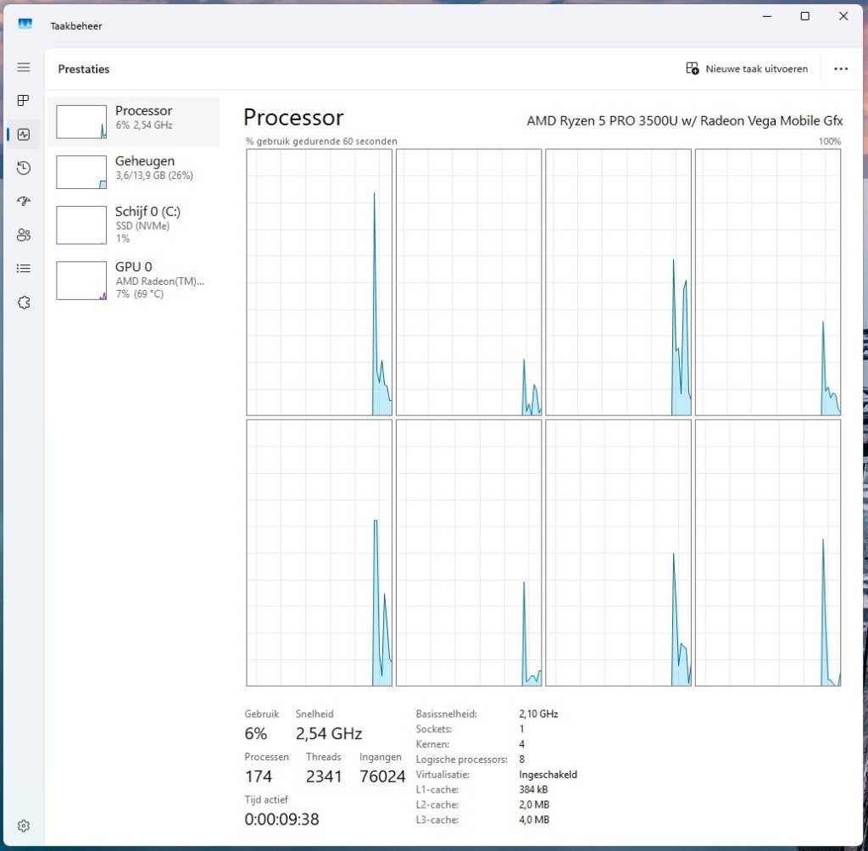
Task: Click the Geheugen mini graph thumbnail
Action: 81,172
